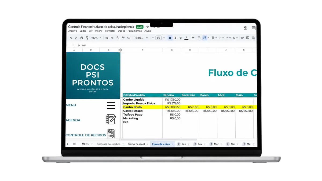Open the AGENDA notebook icon

pyautogui.click(x=111, y=119)
